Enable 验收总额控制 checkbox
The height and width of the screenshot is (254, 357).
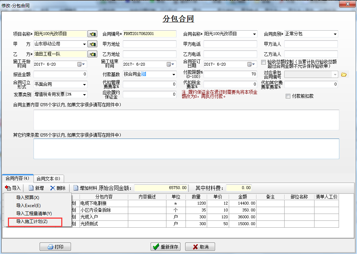[264, 62]
